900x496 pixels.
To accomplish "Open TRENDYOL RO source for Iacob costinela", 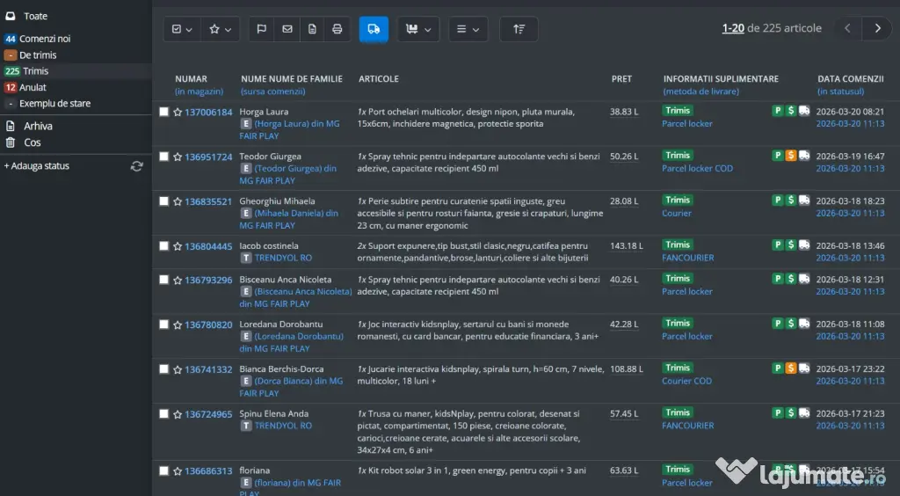I will 283,258.
